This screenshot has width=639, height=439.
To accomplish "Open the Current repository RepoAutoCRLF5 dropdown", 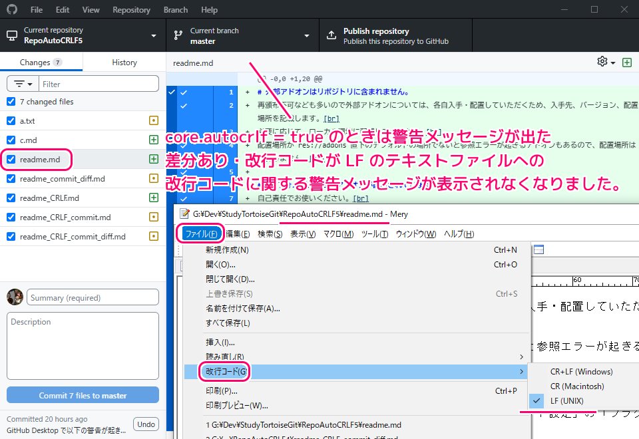I will (x=83, y=35).
